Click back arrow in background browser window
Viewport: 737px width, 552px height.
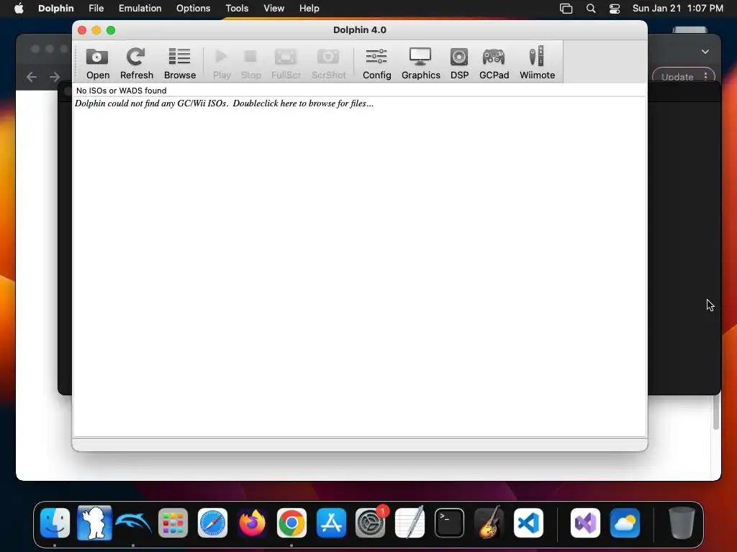[x=32, y=77]
